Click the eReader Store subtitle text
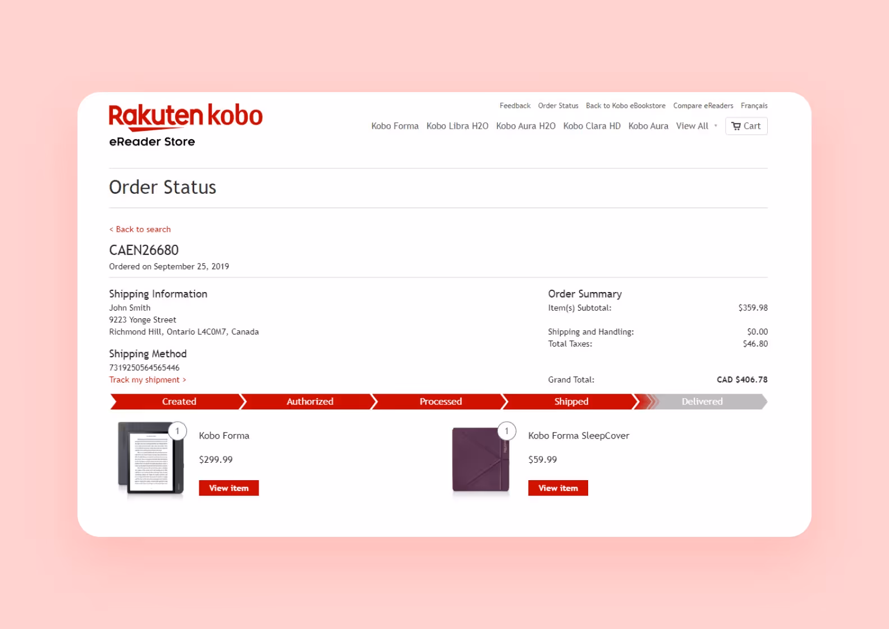The height and width of the screenshot is (629, 889). 152,142
